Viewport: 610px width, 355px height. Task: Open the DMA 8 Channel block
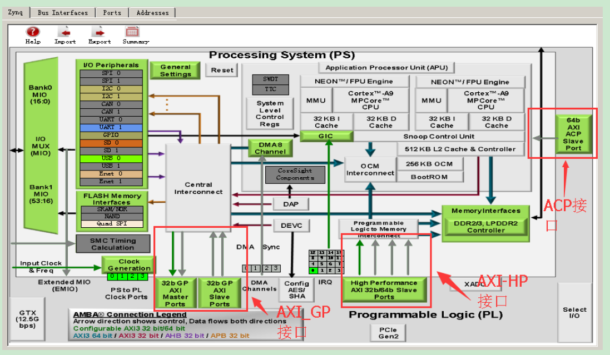(x=270, y=148)
